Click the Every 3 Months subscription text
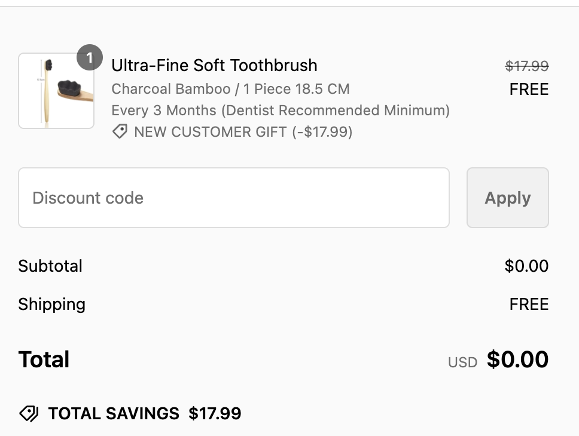 click(x=280, y=110)
